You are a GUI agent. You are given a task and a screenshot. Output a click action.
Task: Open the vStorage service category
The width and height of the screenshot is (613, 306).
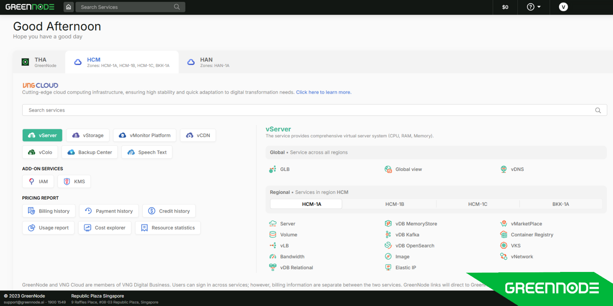tap(88, 135)
